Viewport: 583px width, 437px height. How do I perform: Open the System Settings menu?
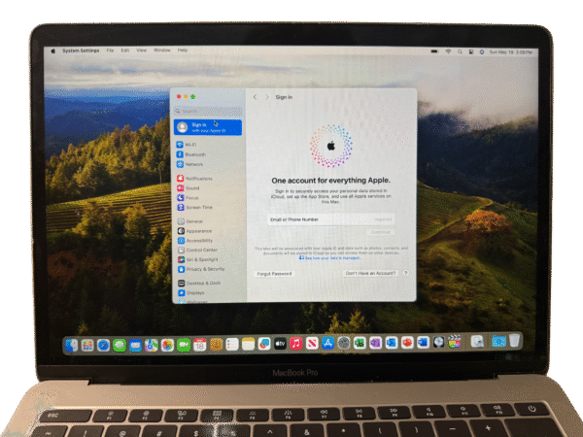81,50
